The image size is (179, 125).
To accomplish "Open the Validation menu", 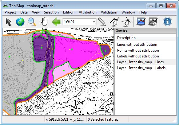I will click(109, 12).
